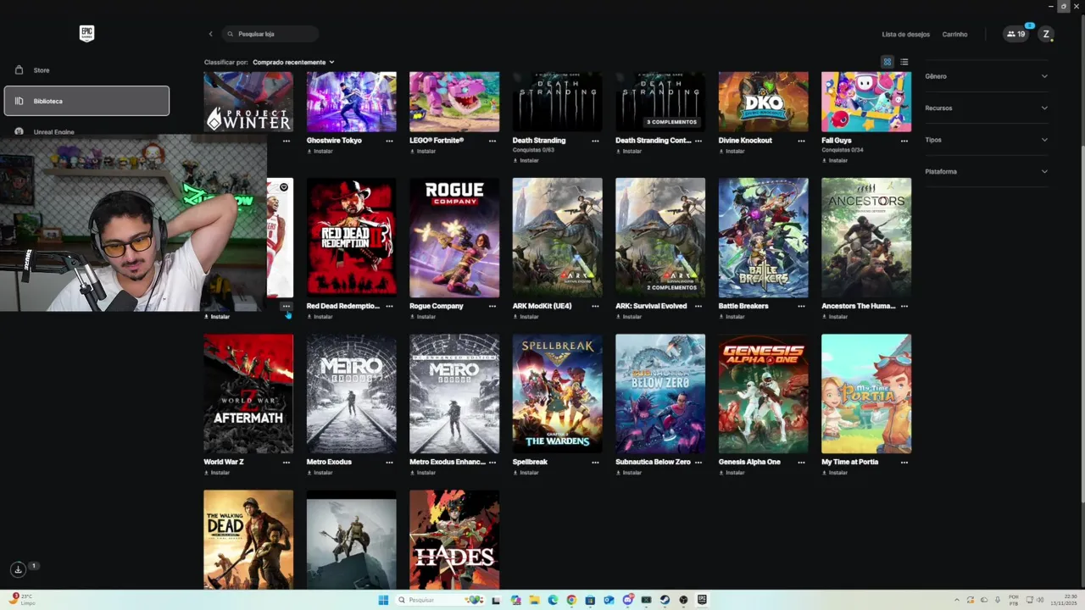Viewport: 1085px width, 610px height.
Task: Open Google Chrome from the taskbar
Action: 571,600
